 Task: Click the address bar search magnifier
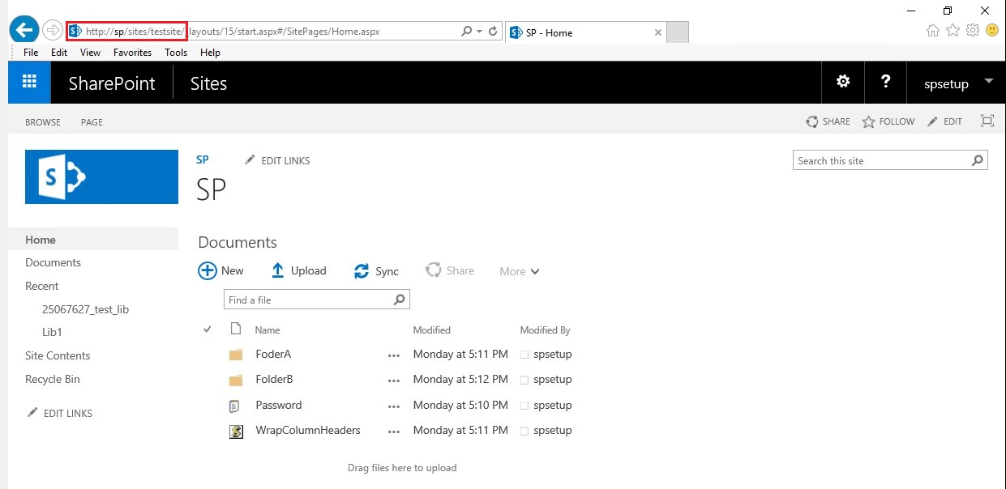point(466,32)
